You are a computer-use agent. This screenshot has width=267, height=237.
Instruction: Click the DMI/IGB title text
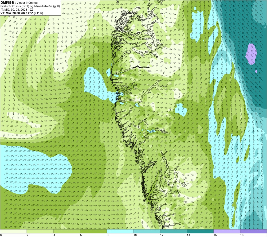coord(7,3)
